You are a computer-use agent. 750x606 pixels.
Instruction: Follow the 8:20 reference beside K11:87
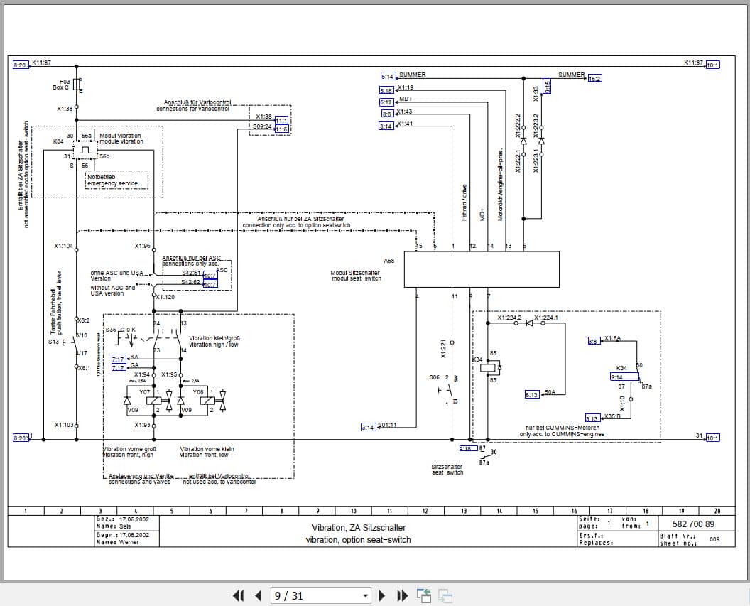click(x=20, y=65)
